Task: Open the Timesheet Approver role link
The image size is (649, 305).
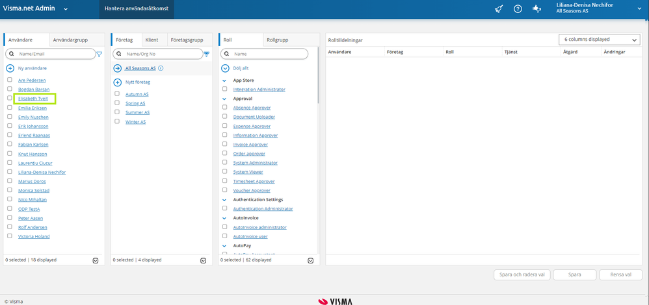Action: tap(254, 182)
